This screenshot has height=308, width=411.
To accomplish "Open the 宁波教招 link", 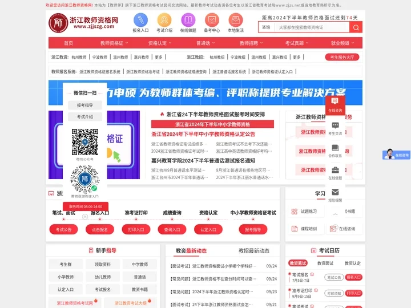I will coord(237,57).
